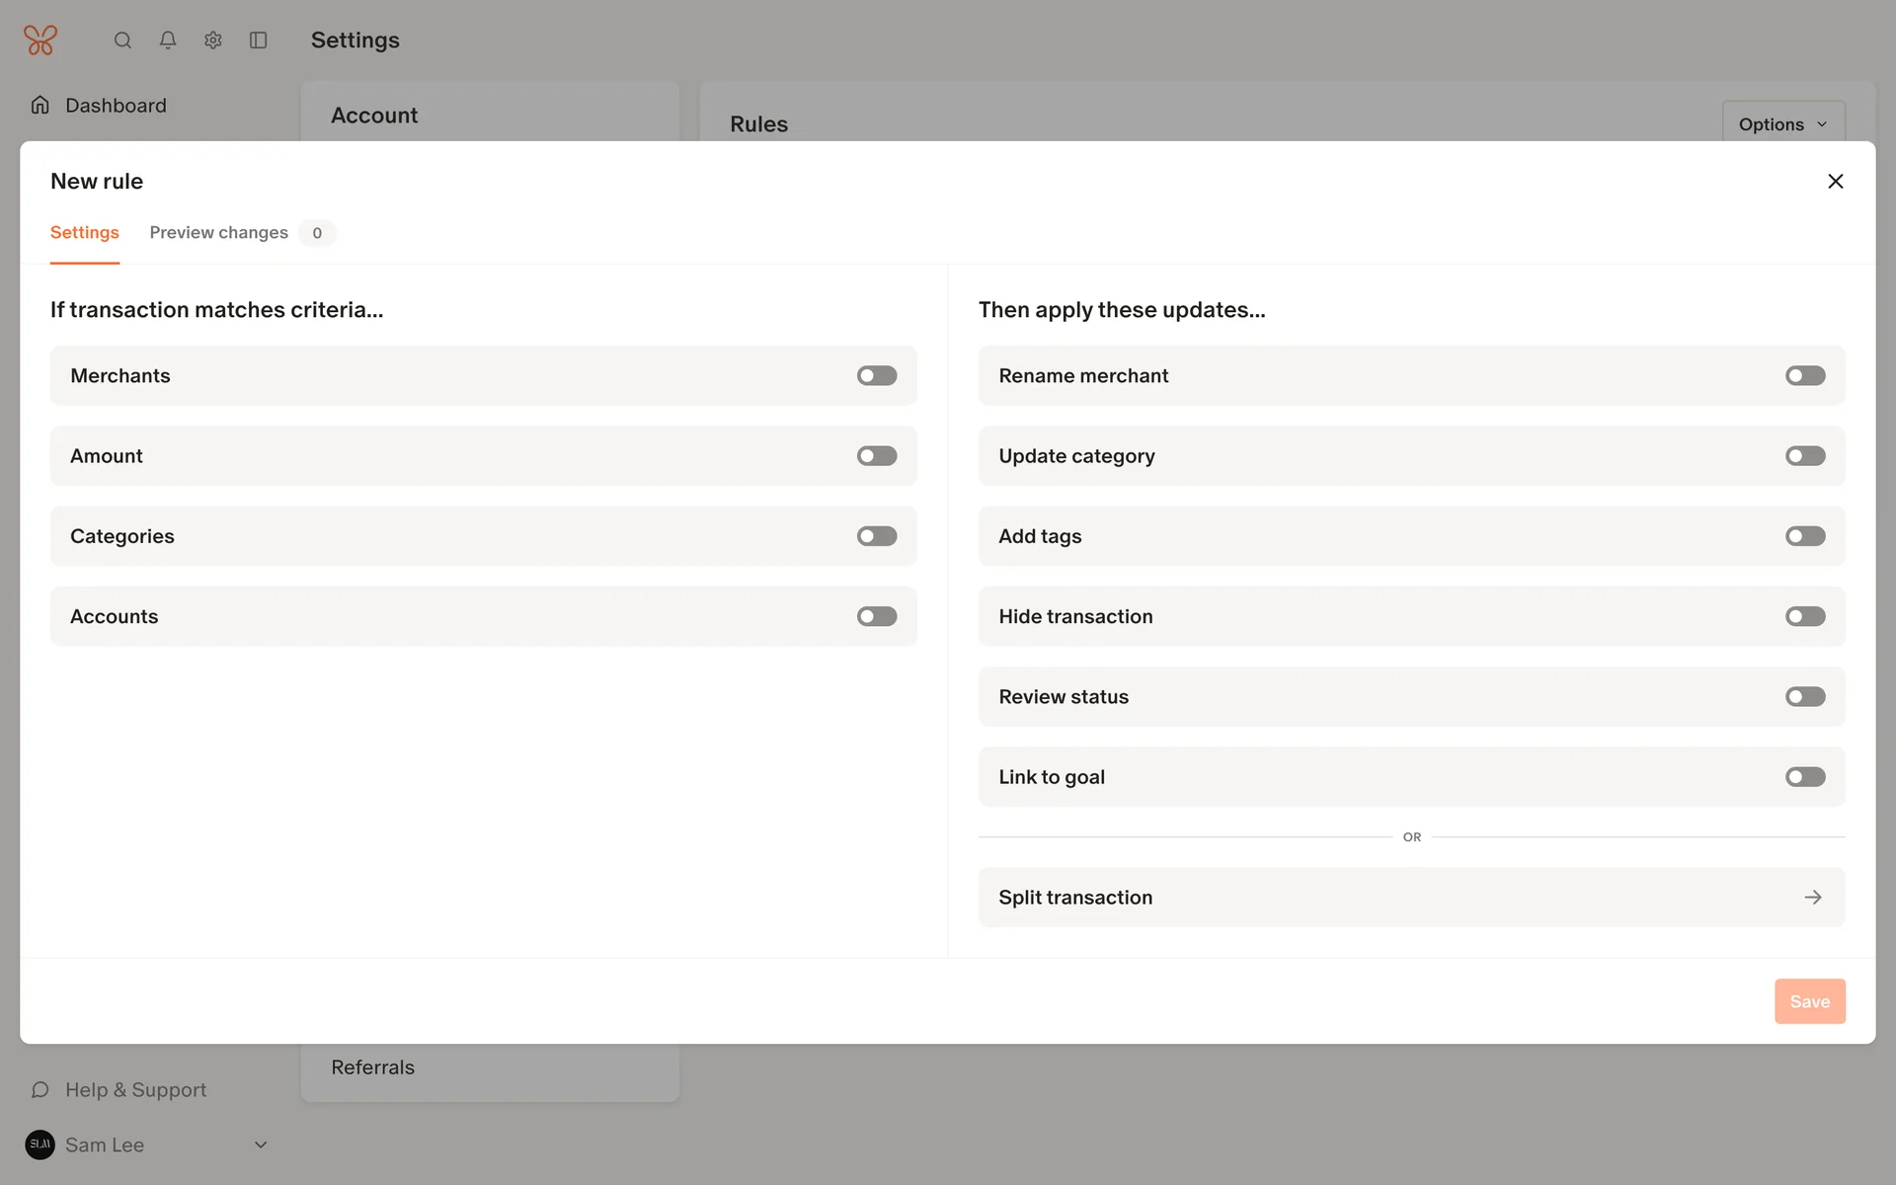Select the Settings tab
This screenshot has width=1896, height=1185.
[85, 233]
